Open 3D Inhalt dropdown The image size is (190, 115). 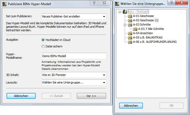74,75
